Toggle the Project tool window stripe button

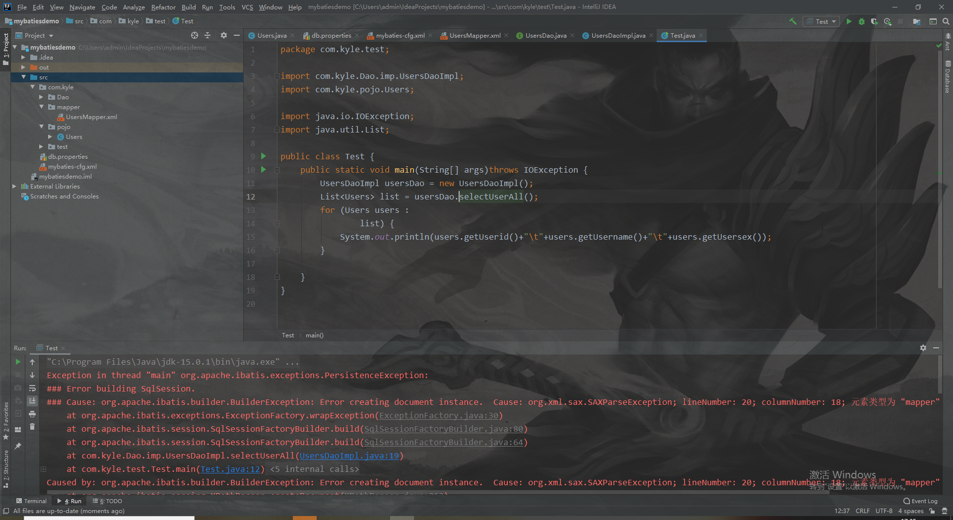pos(5,49)
